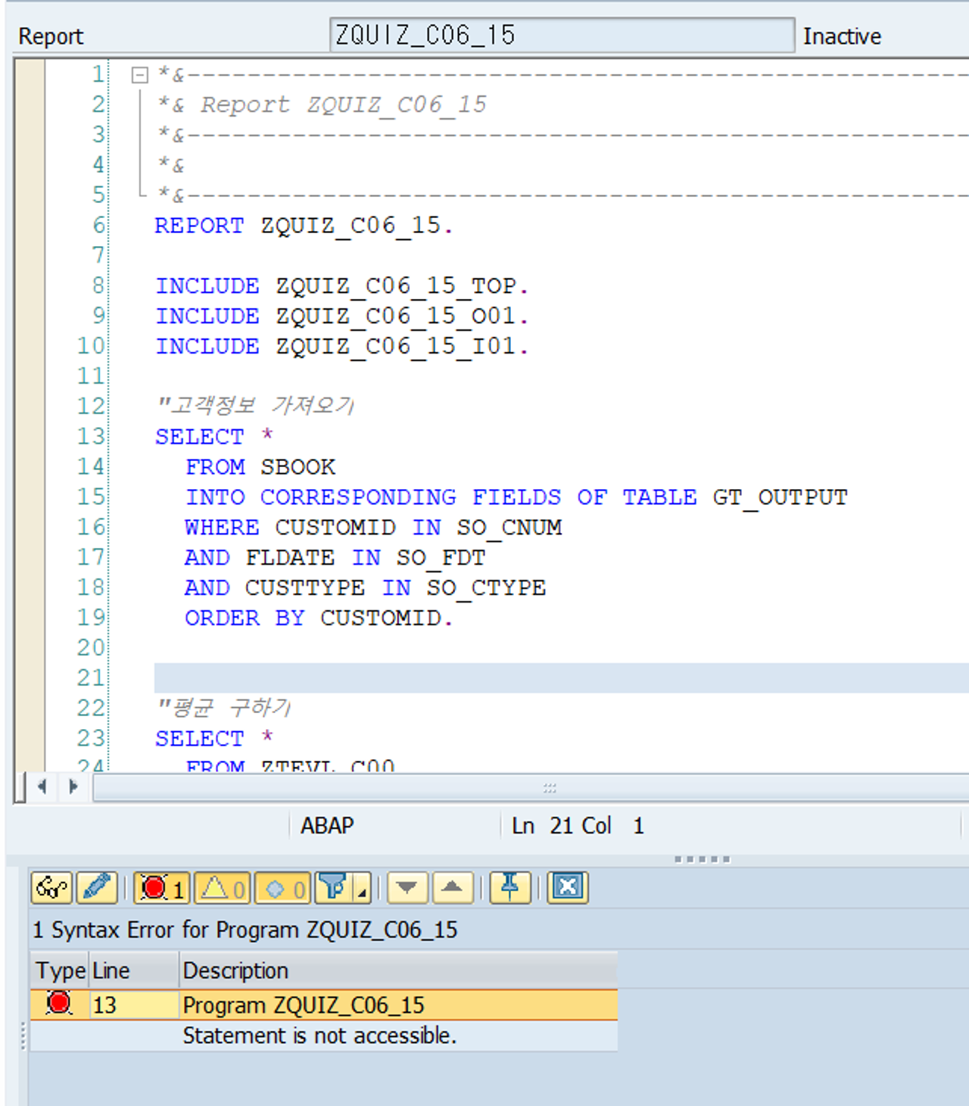Click the SELECT keyword on line 23
Screen dimensions: 969x1106
click(200, 738)
